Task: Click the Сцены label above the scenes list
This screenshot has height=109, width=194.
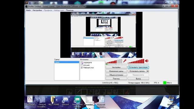Action: coord(57,60)
